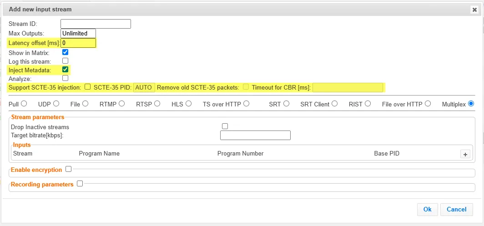Uncheck Show in Matrix checkbox

[65, 52]
